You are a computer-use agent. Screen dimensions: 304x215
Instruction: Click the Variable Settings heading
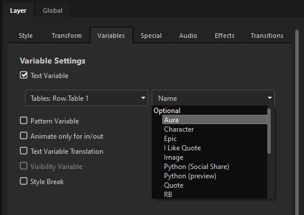click(x=53, y=61)
